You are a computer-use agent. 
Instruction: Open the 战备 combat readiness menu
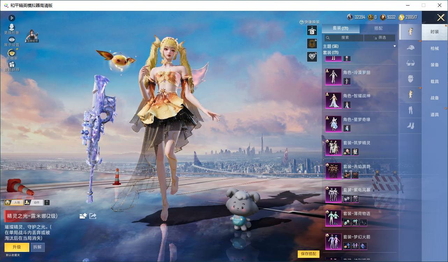point(434,98)
